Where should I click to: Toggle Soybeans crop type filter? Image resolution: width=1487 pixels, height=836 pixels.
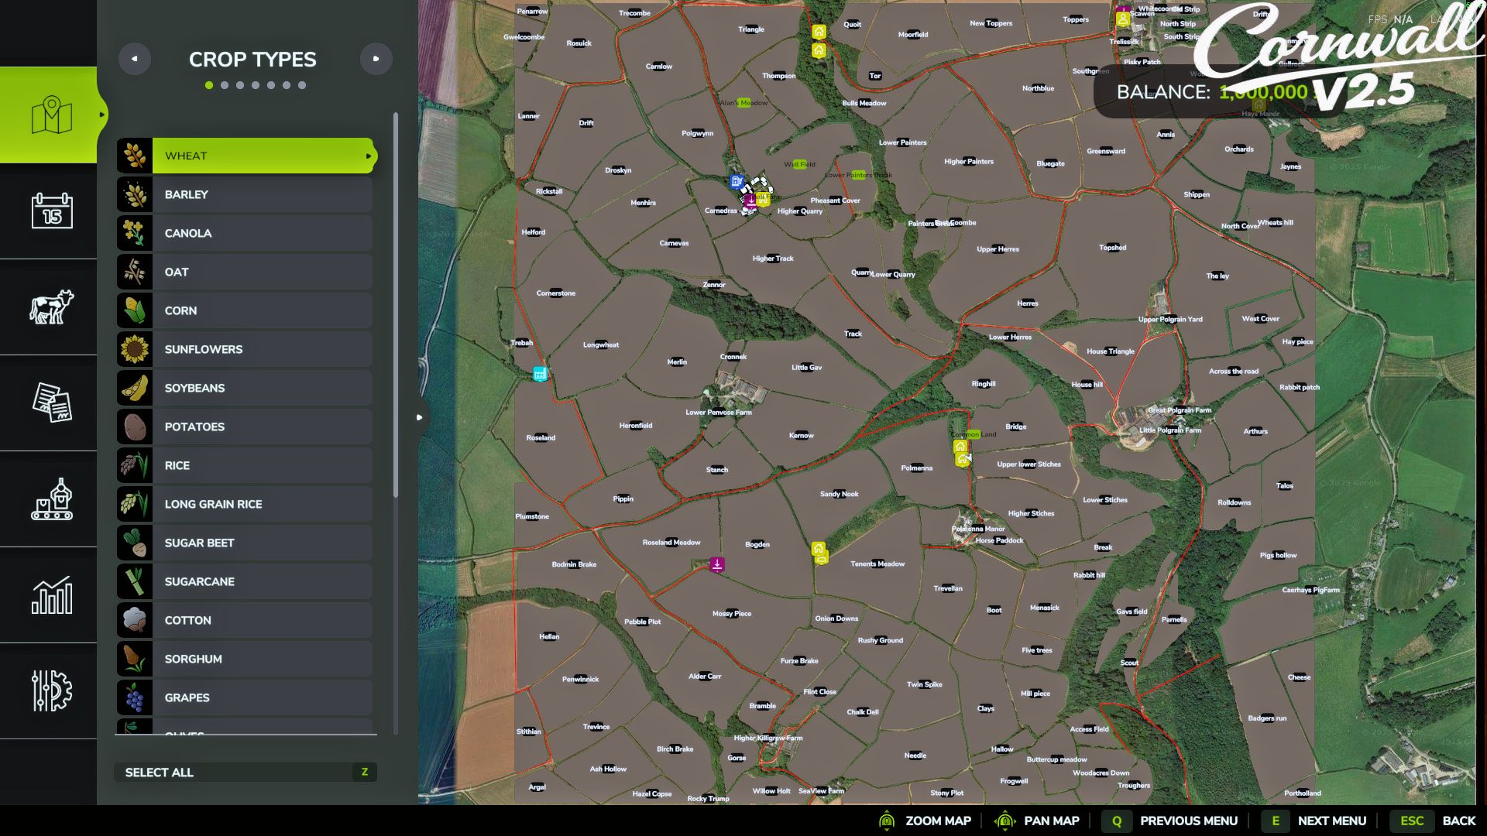245,388
